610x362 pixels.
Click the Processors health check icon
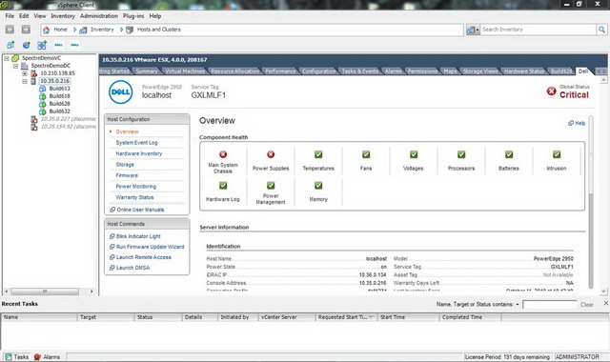461,154
